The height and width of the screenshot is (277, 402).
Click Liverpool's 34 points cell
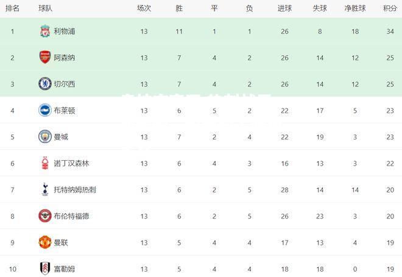point(390,31)
